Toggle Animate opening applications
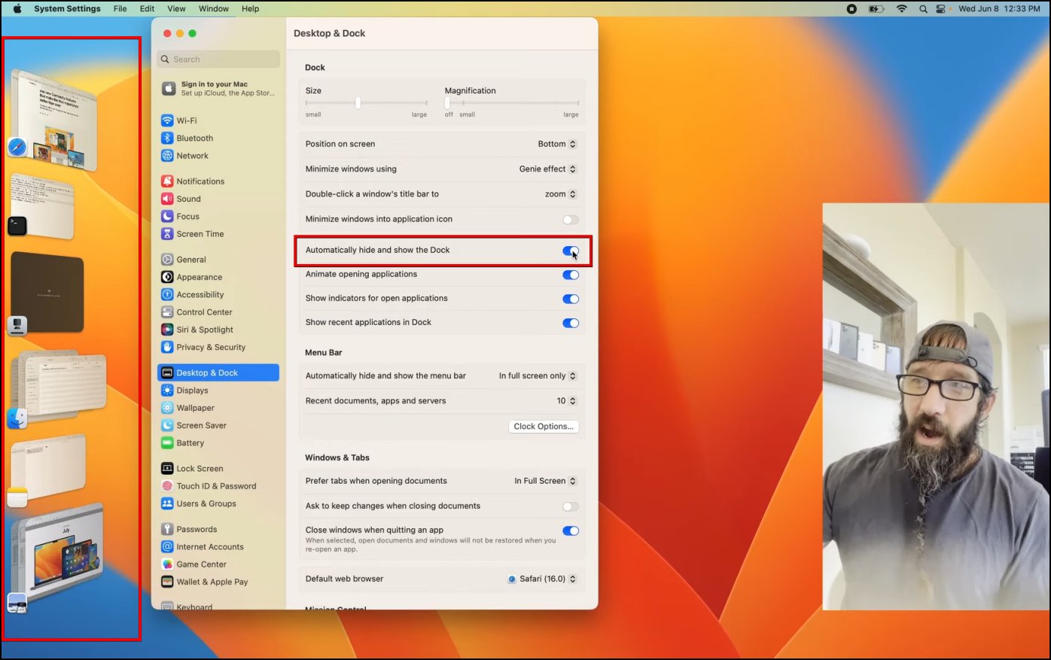This screenshot has width=1051, height=660. 571,275
